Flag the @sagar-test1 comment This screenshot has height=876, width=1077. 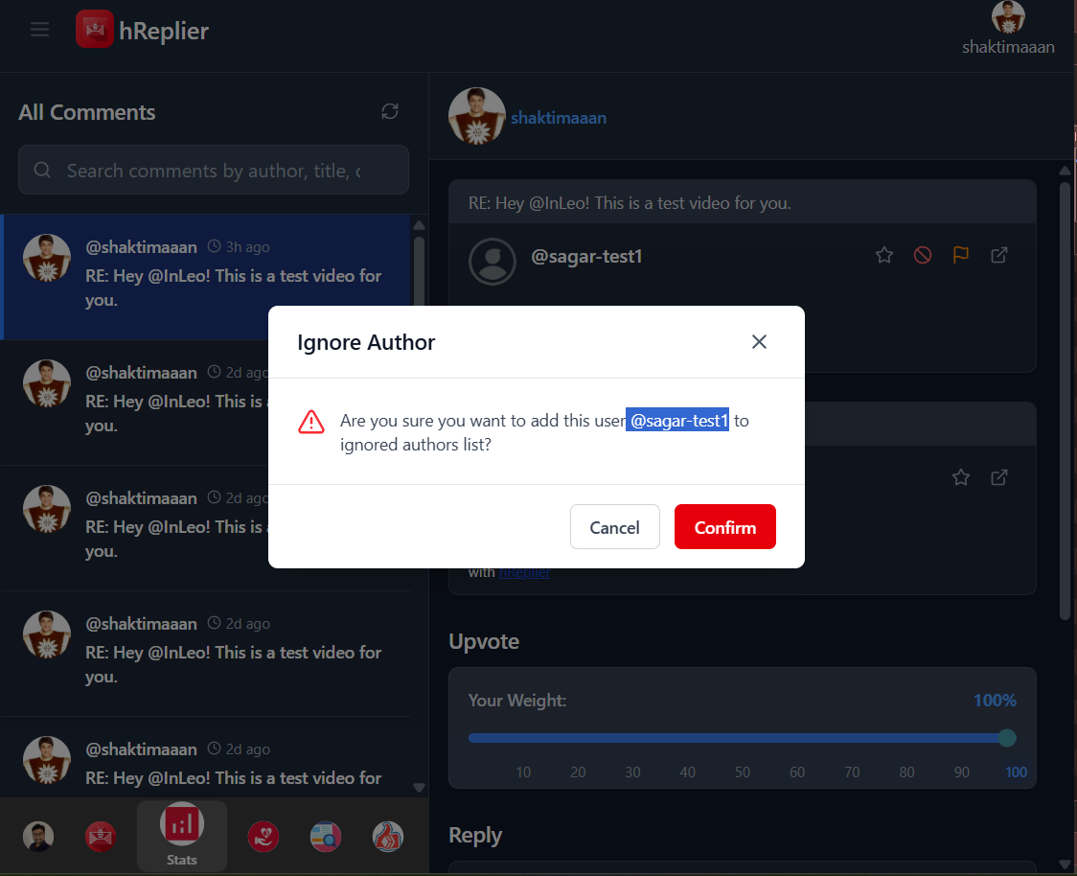[961, 256]
